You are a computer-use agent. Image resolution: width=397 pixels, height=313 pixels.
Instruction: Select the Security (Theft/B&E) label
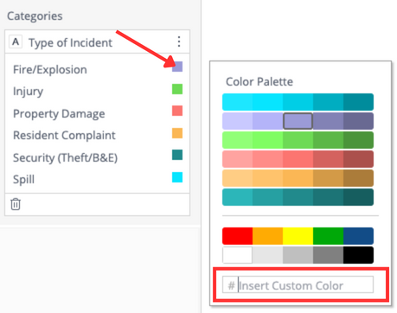(65, 157)
